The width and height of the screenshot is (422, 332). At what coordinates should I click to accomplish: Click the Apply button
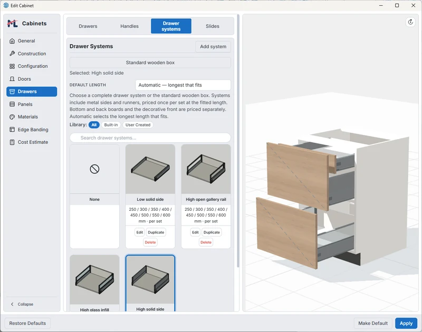406,323
